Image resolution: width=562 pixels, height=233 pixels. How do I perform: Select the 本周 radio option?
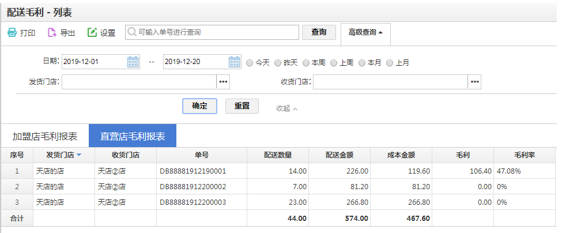tap(305, 63)
